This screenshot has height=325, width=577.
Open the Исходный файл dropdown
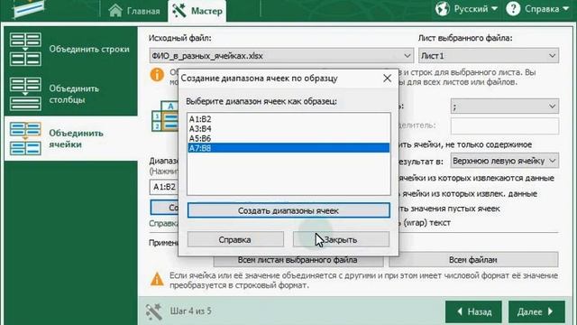(281, 56)
